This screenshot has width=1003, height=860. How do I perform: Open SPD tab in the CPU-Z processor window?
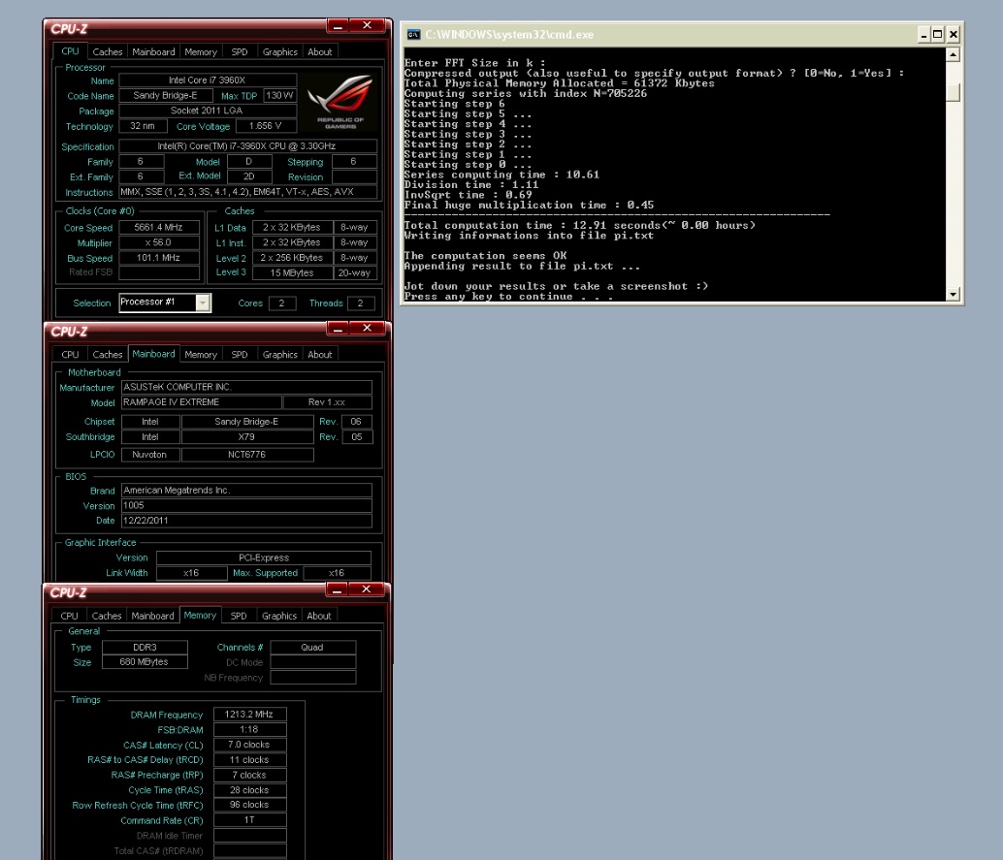(240, 51)
